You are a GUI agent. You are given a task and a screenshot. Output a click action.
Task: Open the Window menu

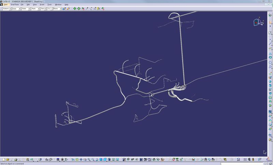(58, 5)
